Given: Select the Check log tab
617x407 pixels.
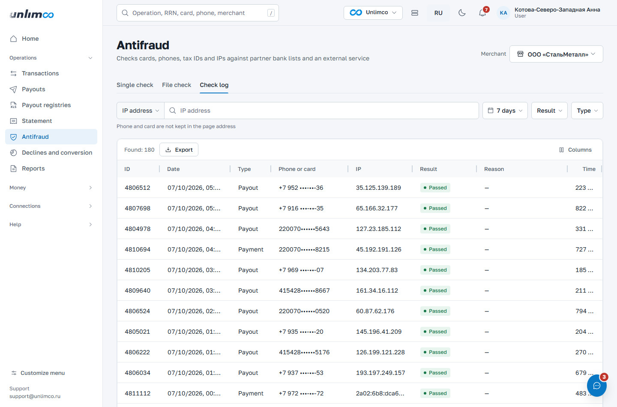Looking at the screenshot, I should (x=214, y=85).
